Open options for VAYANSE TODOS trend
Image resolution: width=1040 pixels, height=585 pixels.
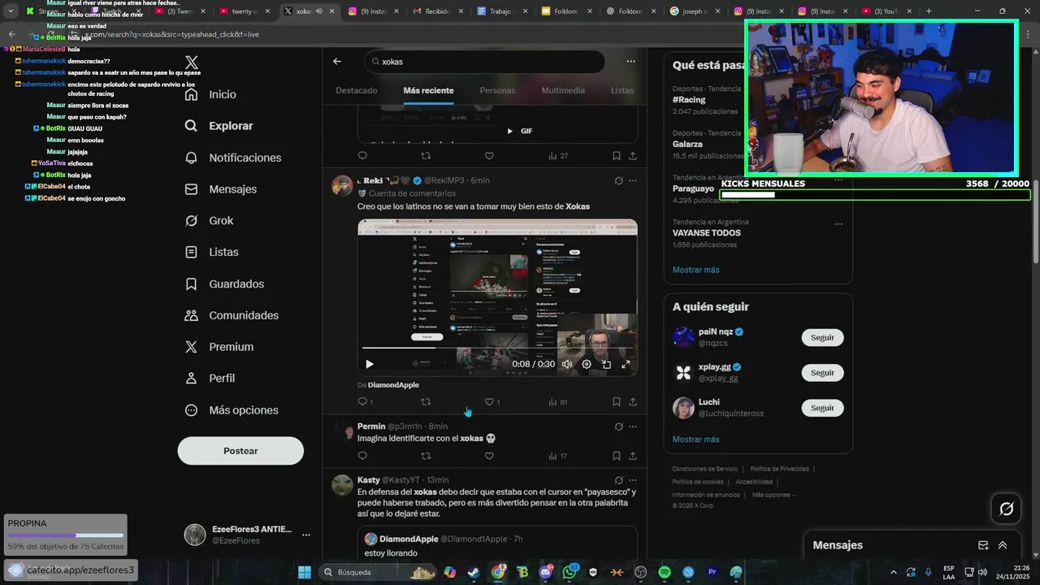pos(838,224)
